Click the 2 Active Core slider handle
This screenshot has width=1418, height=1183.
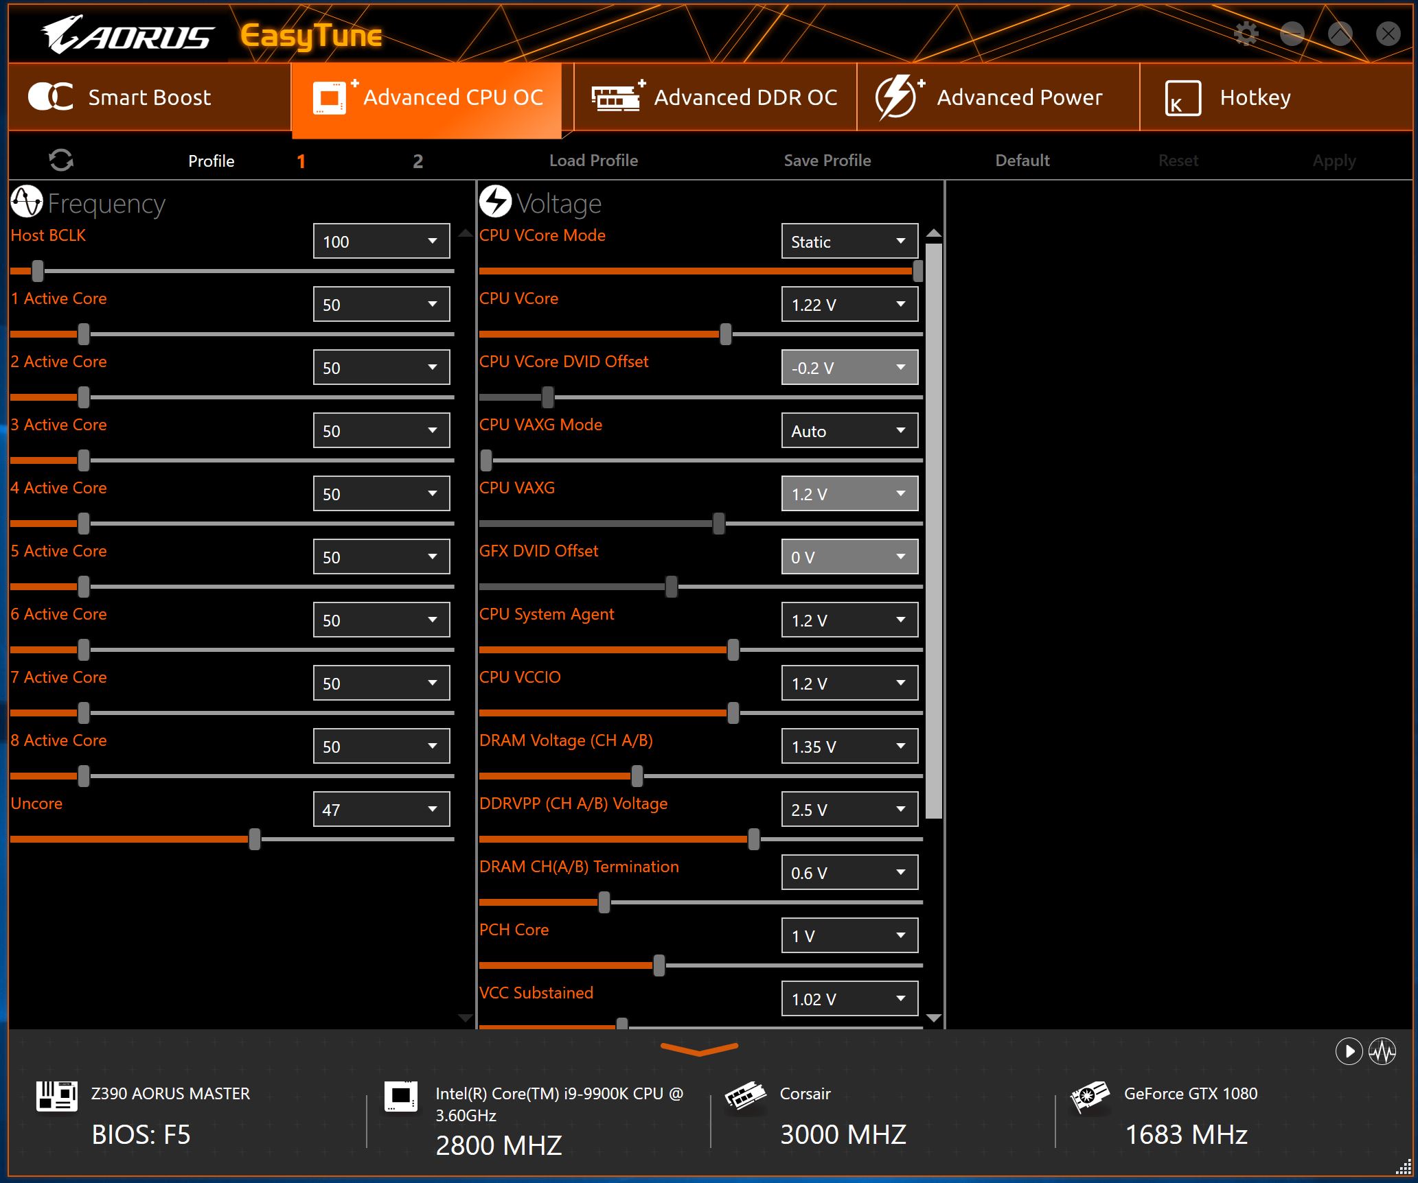pos(84,397)
